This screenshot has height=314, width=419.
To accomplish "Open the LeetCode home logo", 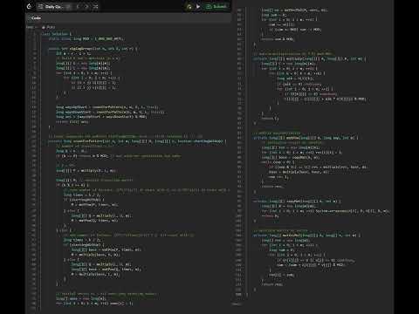I will pos(29,6).
